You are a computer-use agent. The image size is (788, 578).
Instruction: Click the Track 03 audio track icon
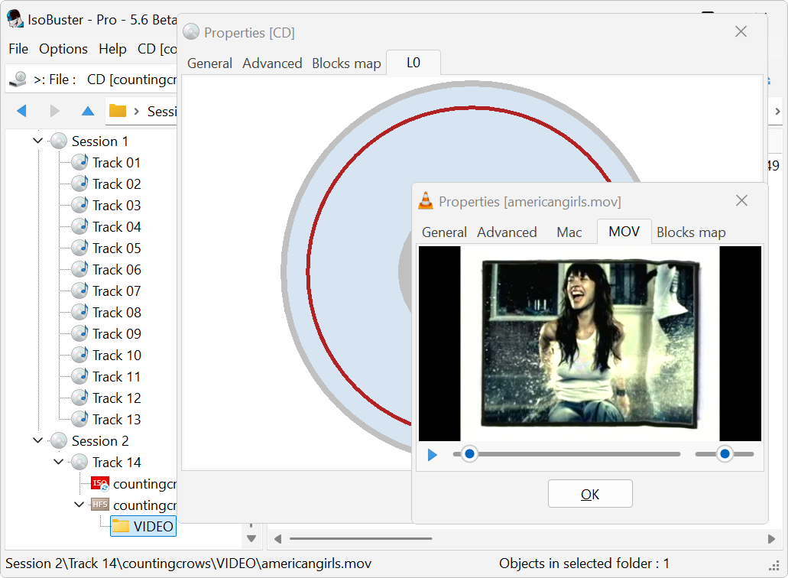(80, 205)
